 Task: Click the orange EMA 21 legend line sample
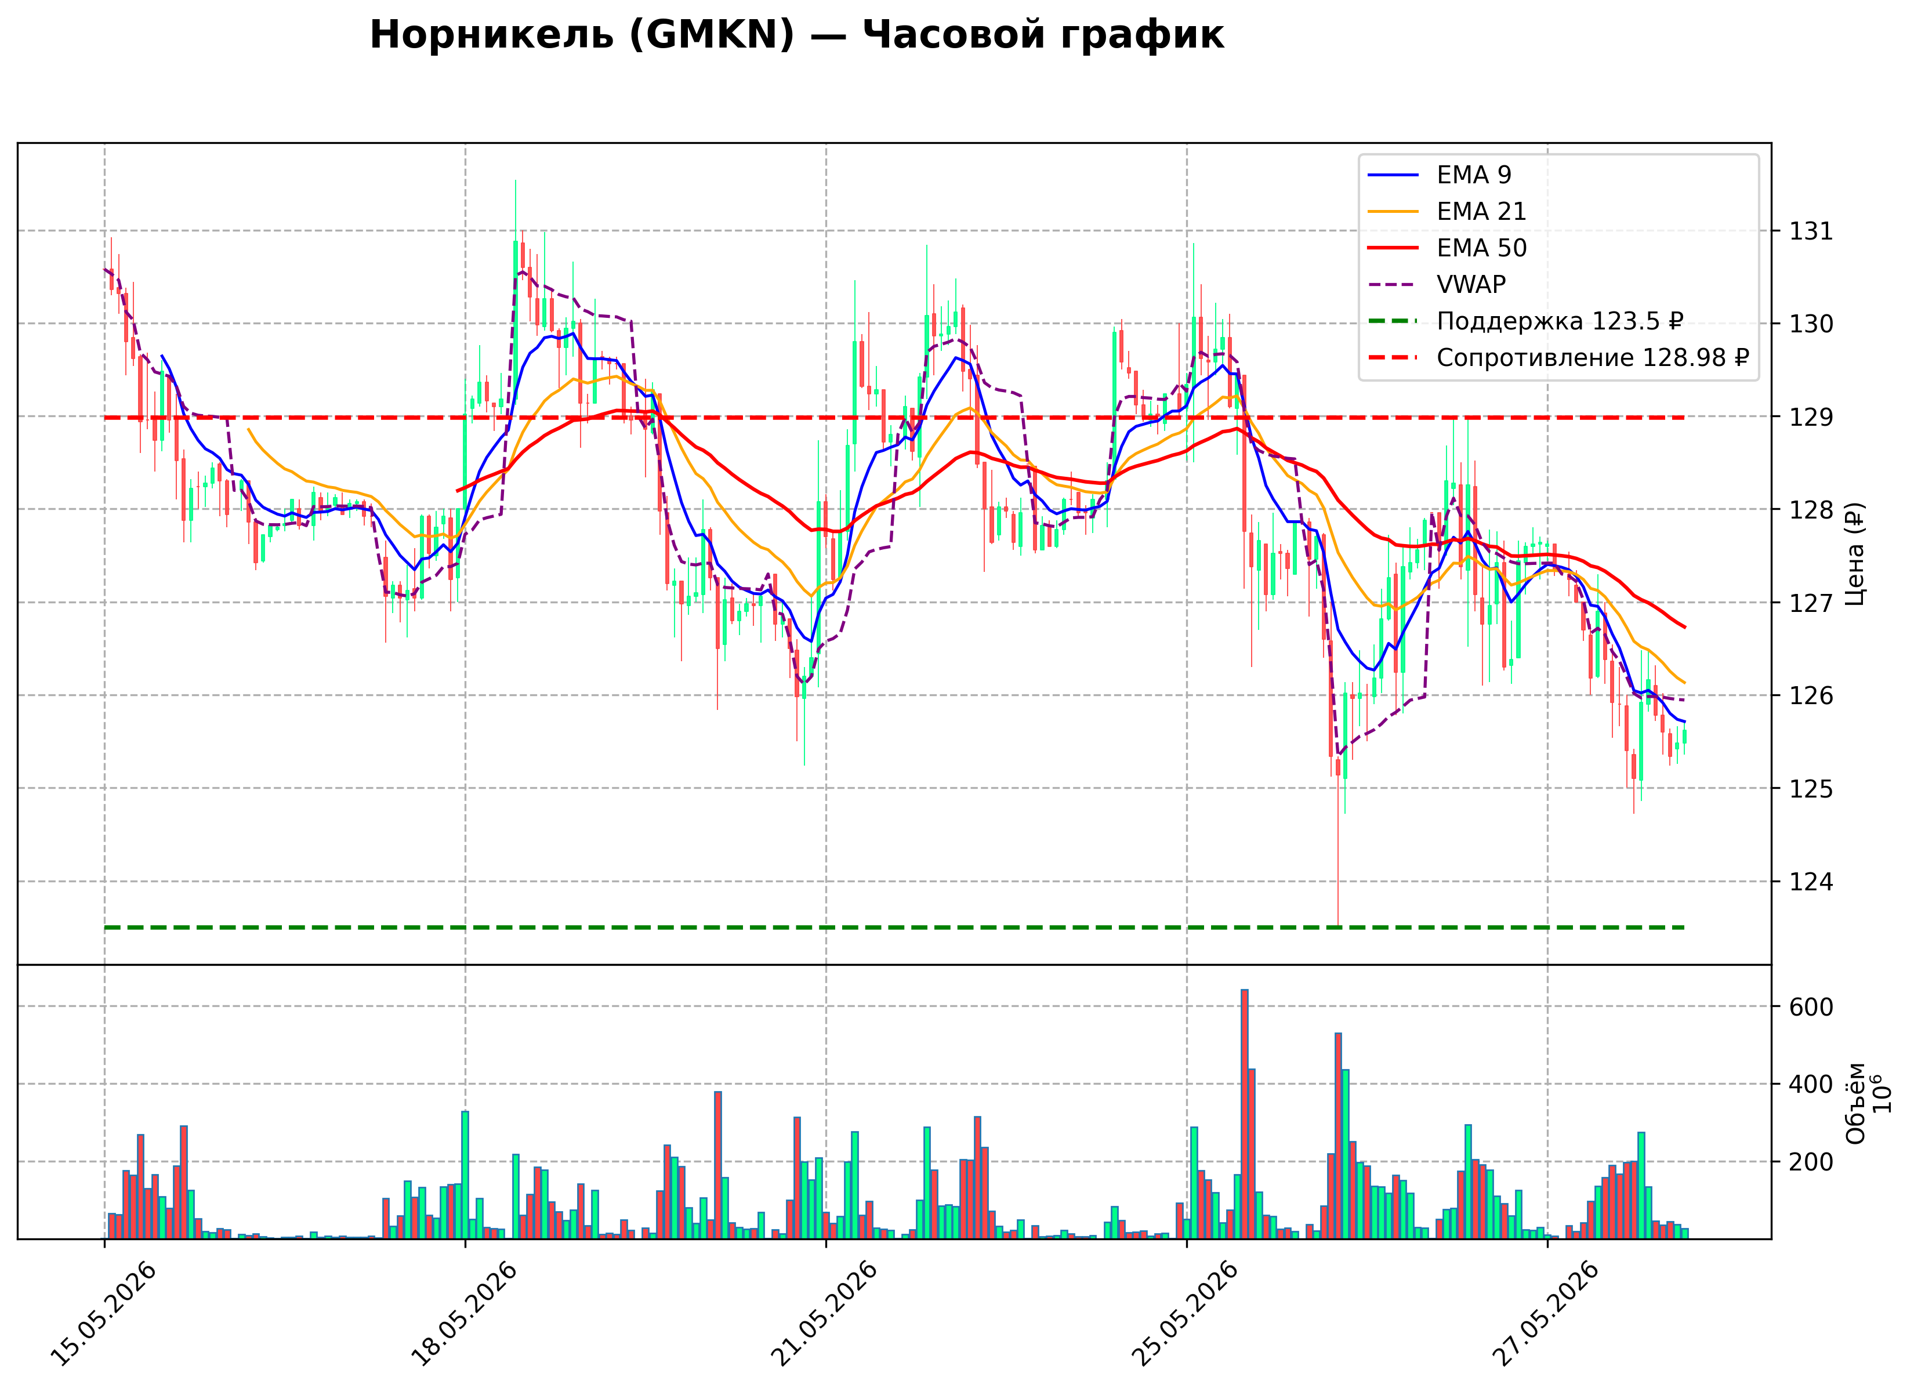coord(1393,212)
